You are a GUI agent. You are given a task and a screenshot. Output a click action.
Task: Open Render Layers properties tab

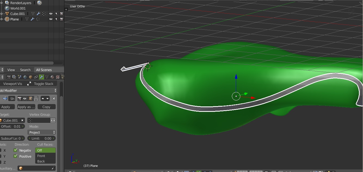coord(14,77)
